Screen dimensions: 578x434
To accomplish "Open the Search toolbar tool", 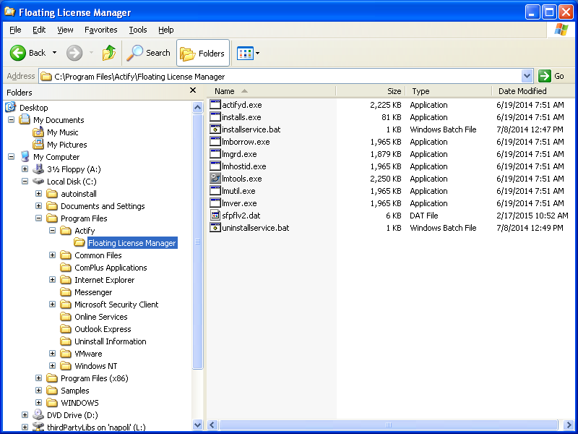I will tap(148, 53).
